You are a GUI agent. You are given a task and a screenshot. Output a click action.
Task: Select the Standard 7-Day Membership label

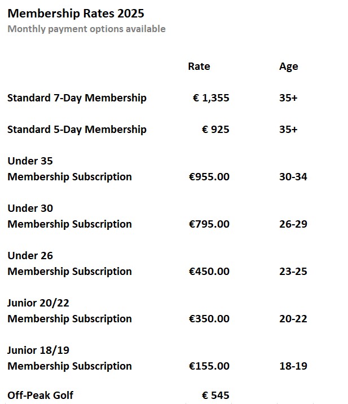click(x=77, y=98)
